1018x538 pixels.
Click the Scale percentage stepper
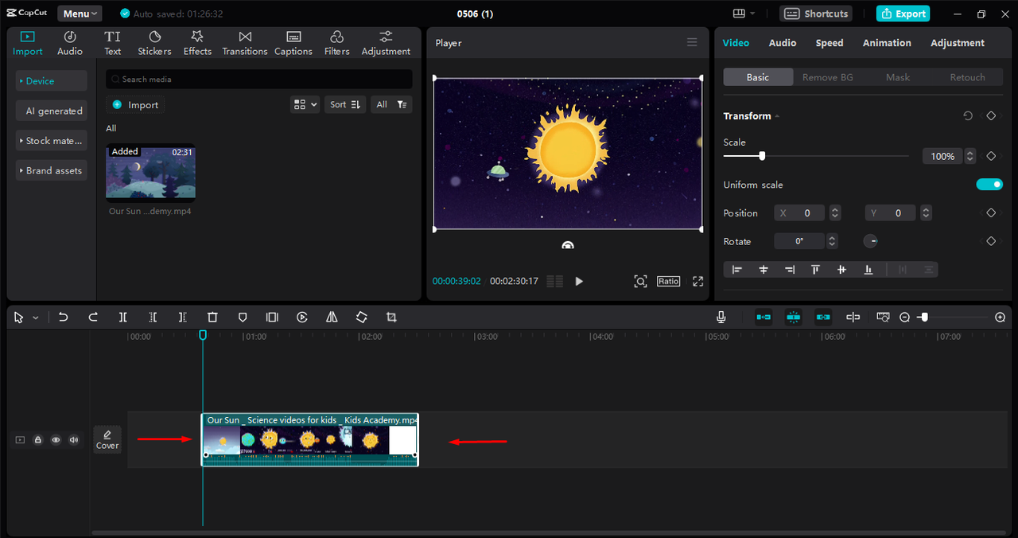tap(970, 156)
